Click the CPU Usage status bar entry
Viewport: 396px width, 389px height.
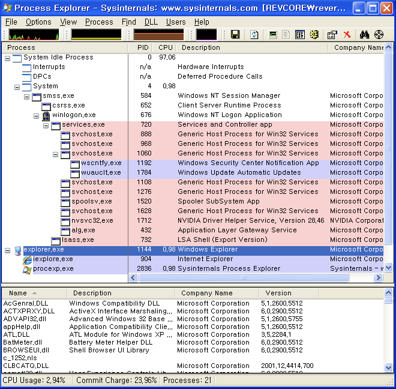37,381
